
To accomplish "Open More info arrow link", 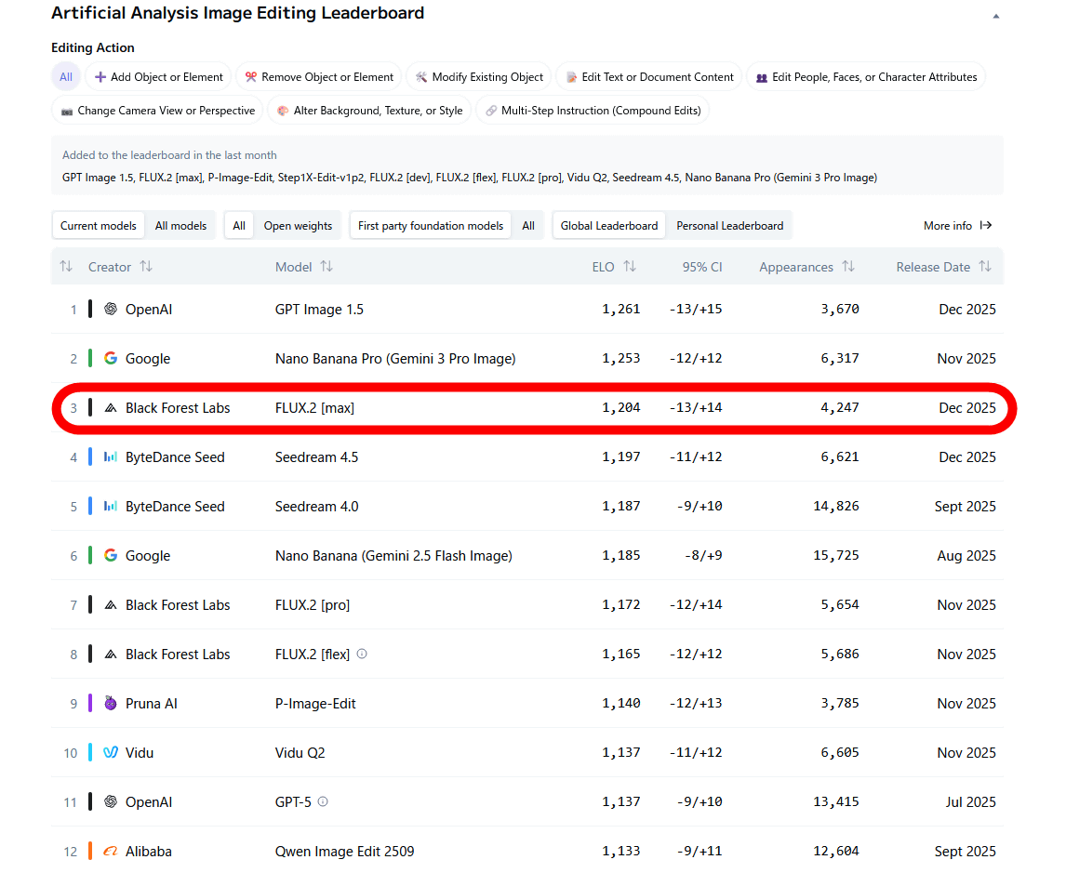I will [958, 225].
